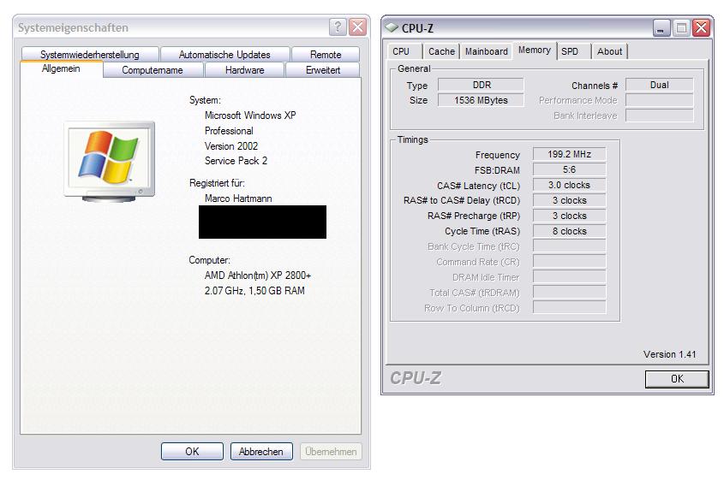Click the Windows XP monitor logo image

(110, 162)
